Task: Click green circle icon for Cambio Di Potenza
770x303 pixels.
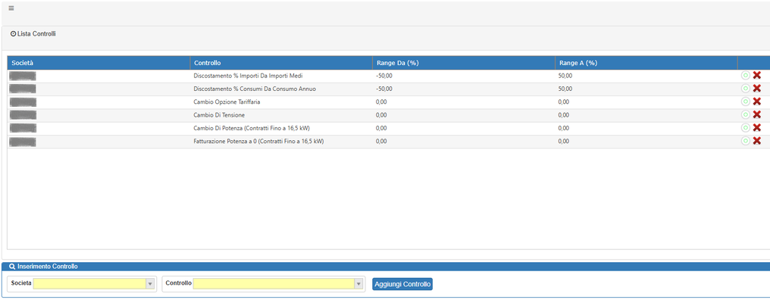Action: pos(746,128)
